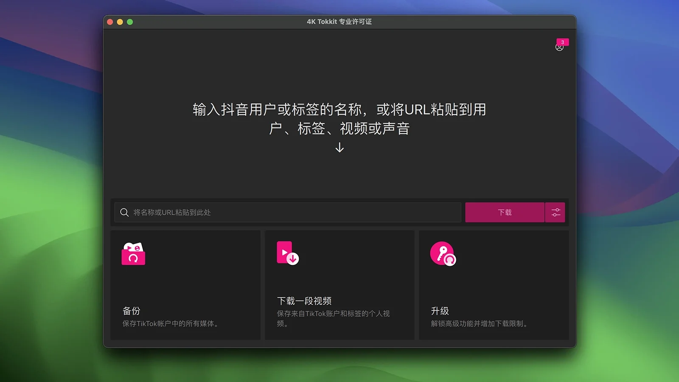This screenshot has width=679, height=382.
Task: Click the magnifier search icon in input
Action: (124, 212)
